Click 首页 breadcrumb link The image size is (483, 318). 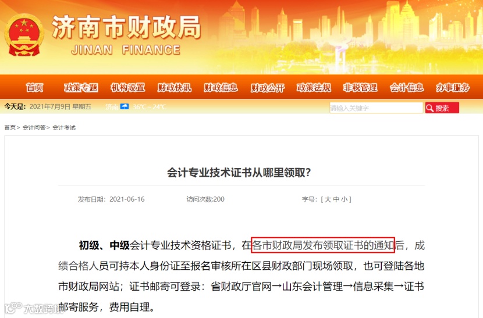coord(10,127)
